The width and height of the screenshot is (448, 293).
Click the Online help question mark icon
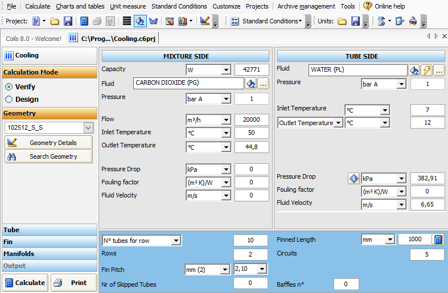(x=368, y=6)
